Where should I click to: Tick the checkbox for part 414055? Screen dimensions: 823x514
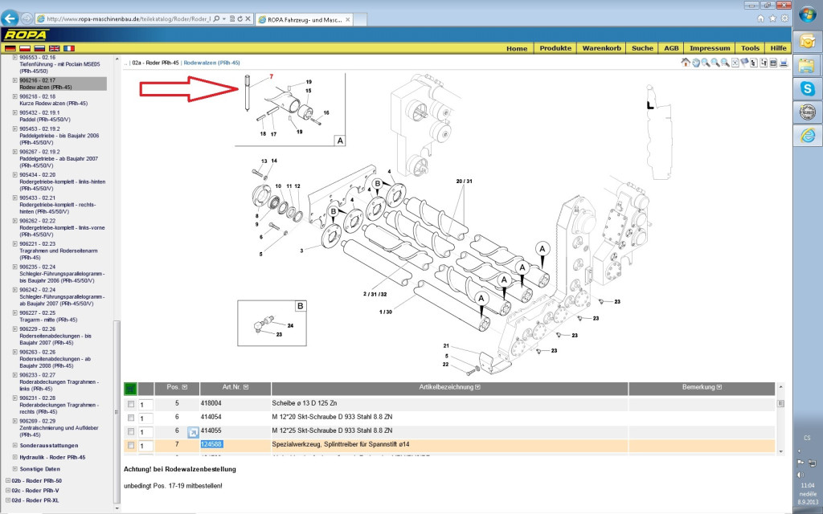[131, 431]
